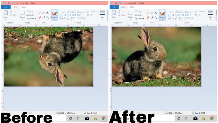Open Chrome from the right taskbar
Image resolution: width=218 pixels, height=123 pixels.
tap(212, 118)
